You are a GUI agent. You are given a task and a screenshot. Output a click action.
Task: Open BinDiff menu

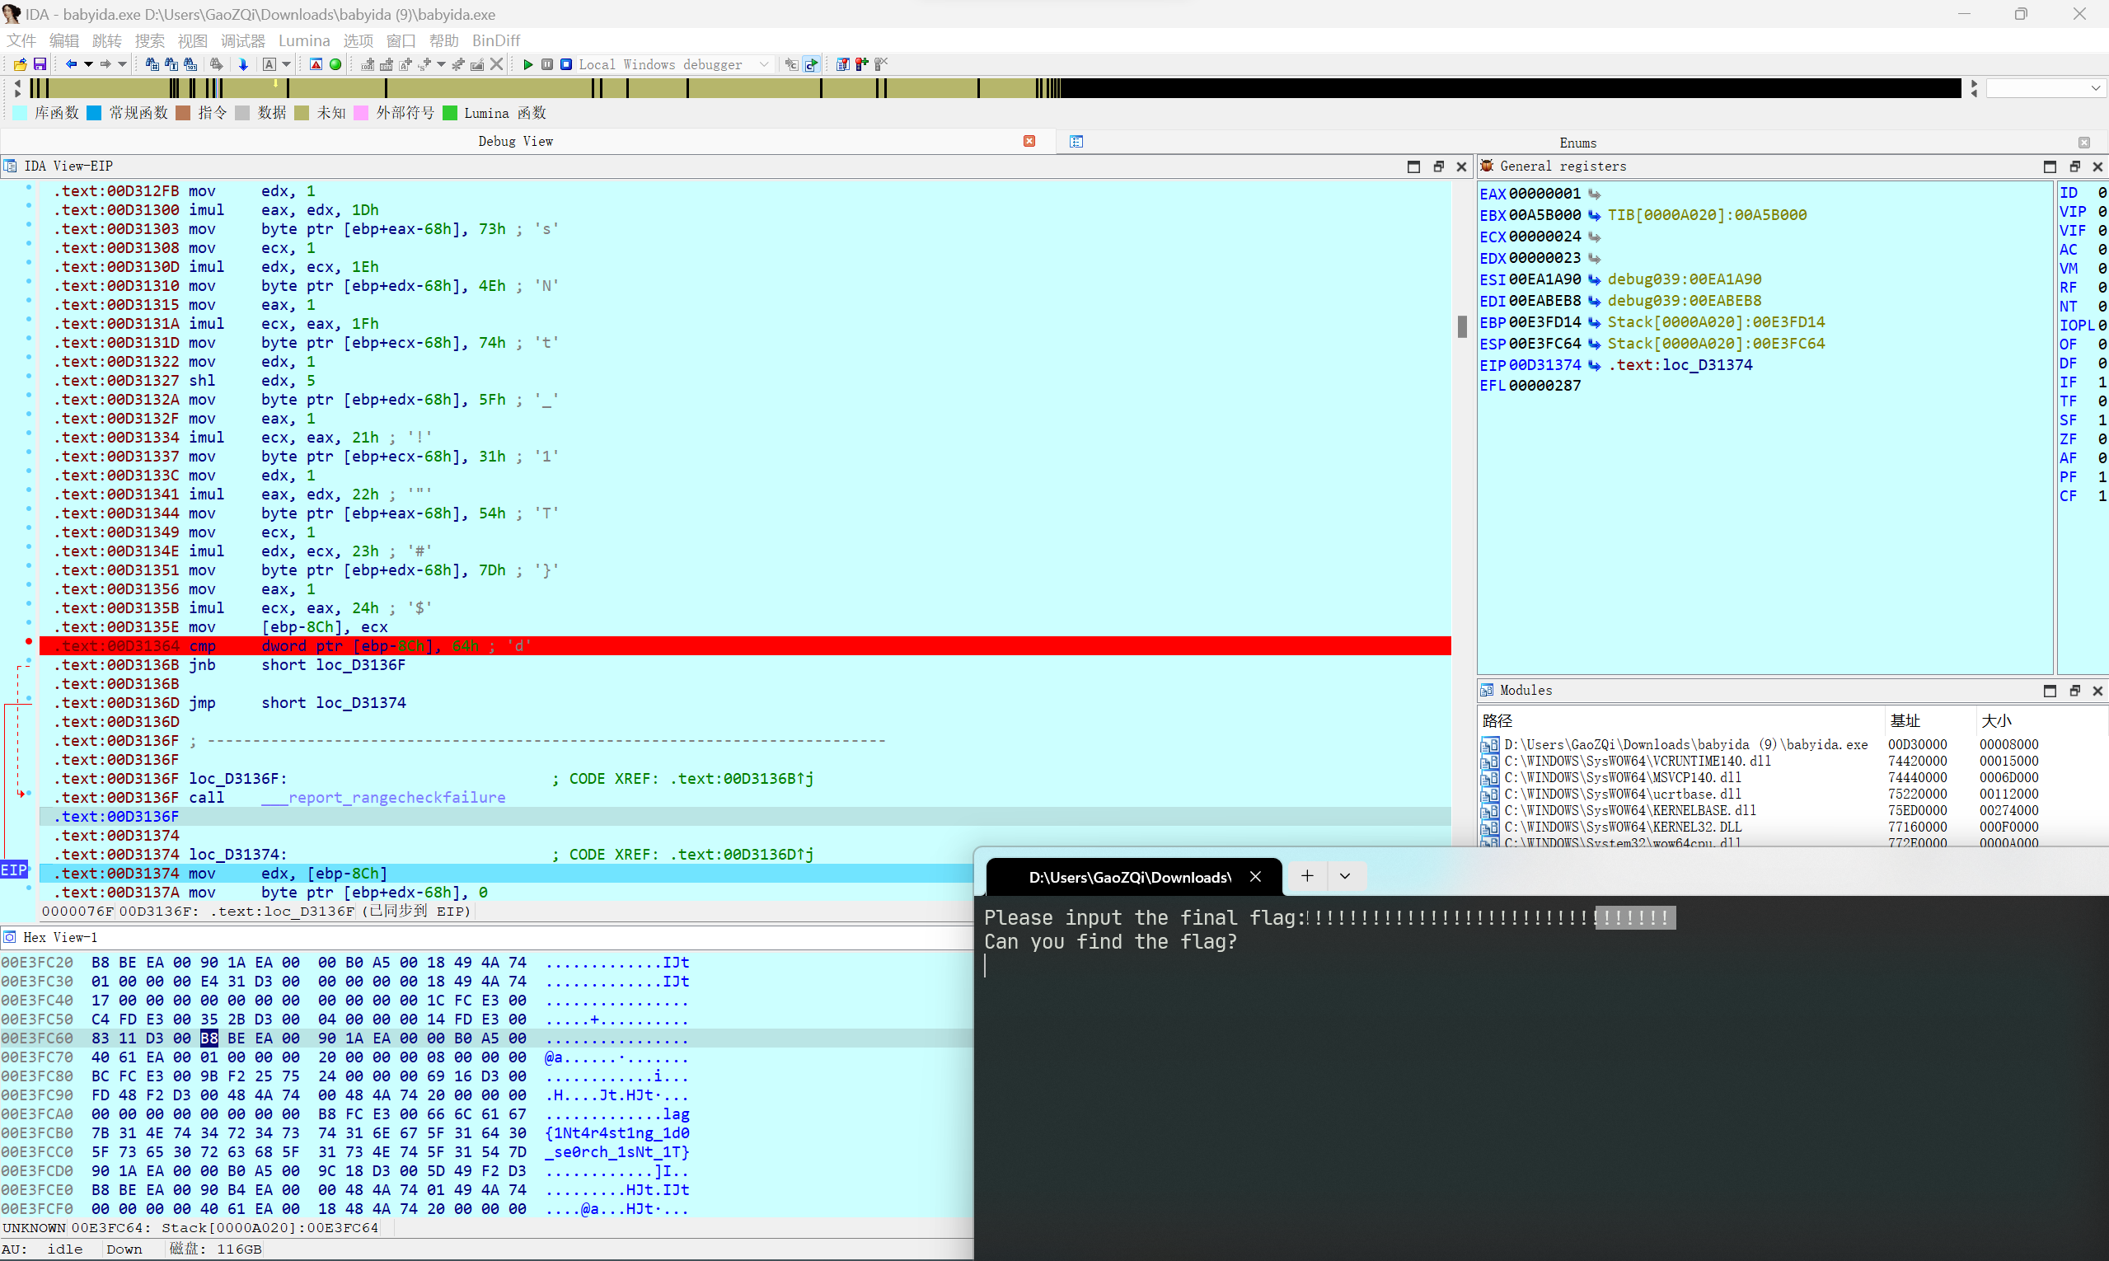(496, 40)
